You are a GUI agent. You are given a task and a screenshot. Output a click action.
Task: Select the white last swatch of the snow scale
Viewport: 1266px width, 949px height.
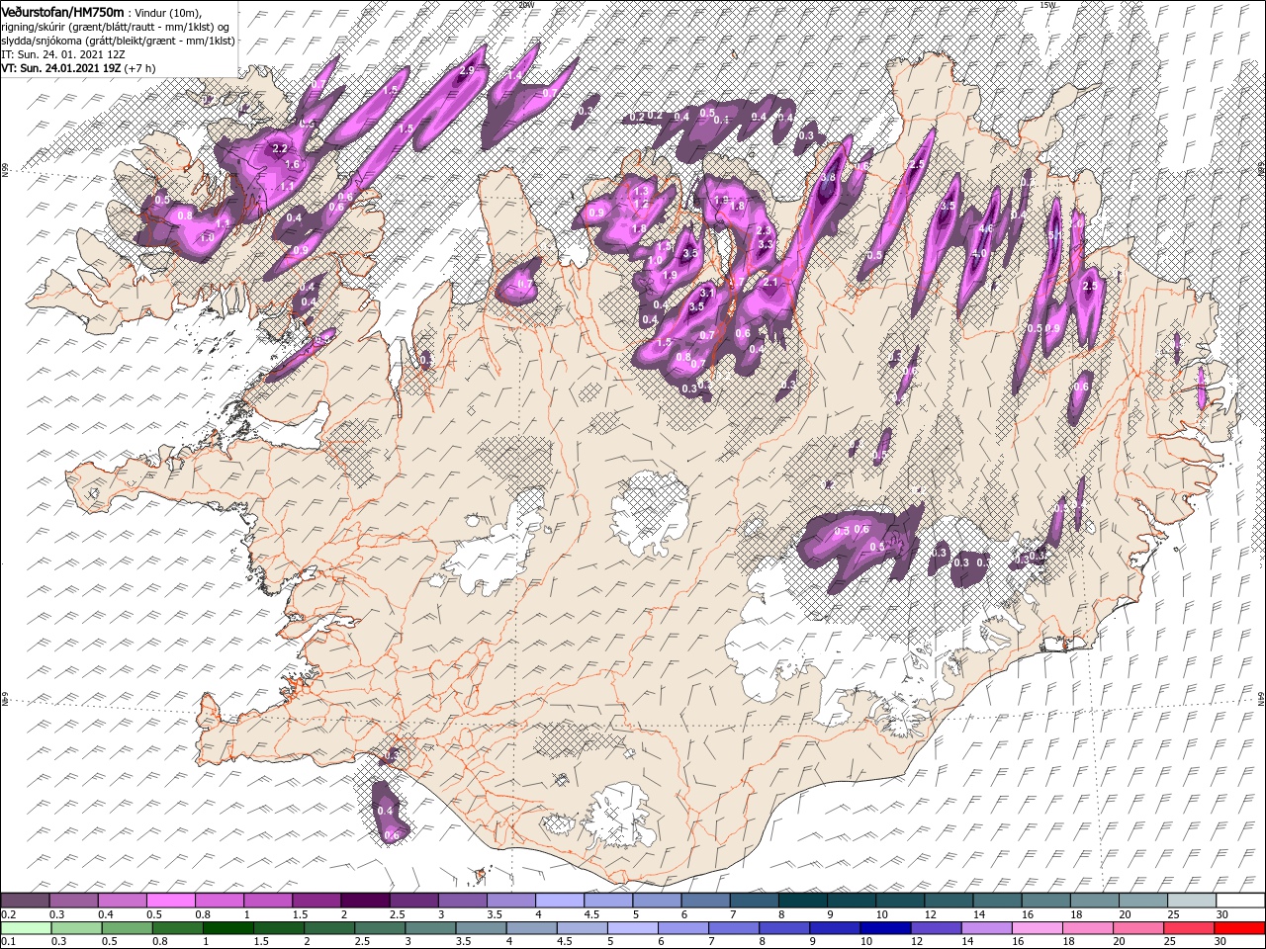[x=1240, y=901]
